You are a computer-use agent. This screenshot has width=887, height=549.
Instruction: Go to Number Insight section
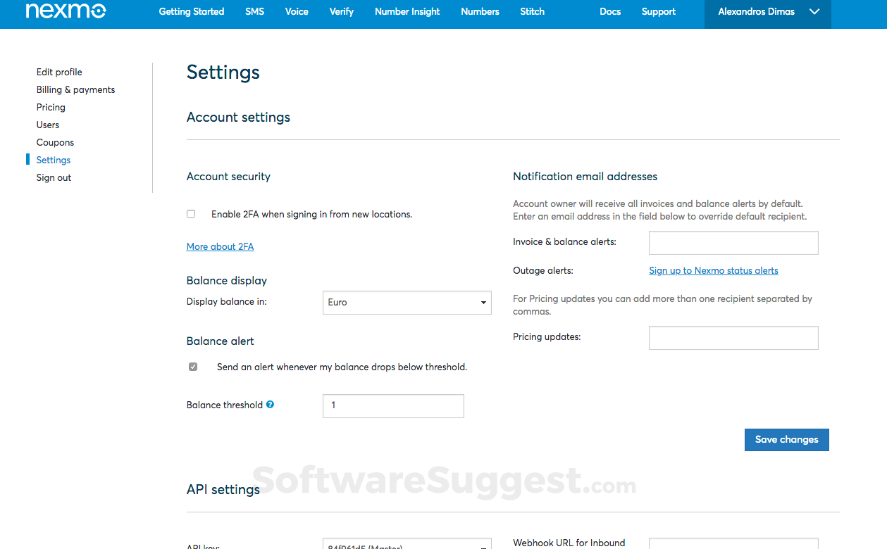tap(407, 11)
